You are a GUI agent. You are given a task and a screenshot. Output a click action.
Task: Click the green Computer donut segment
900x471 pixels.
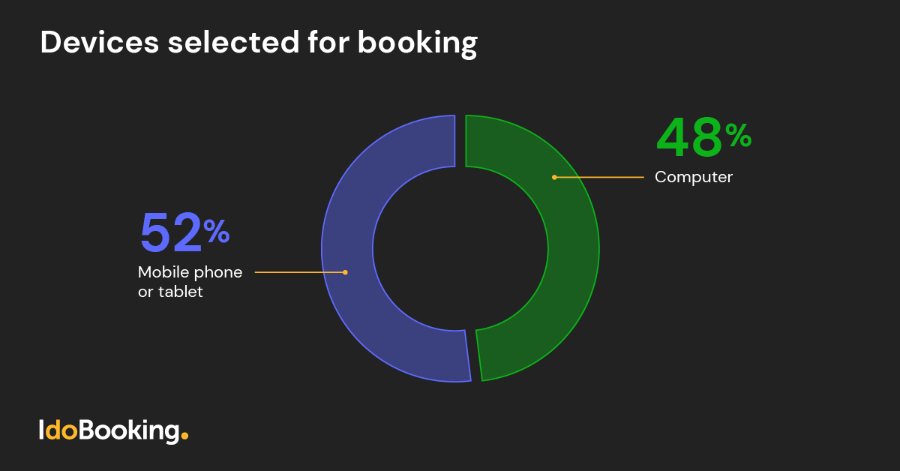[574, 247]
